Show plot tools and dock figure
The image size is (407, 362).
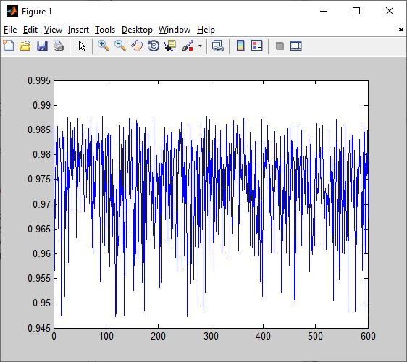(x=296, y=46)
